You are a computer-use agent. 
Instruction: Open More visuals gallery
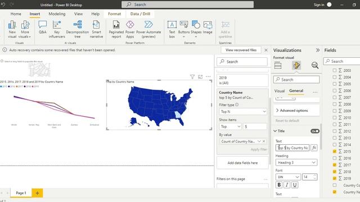tap(25, 29)
